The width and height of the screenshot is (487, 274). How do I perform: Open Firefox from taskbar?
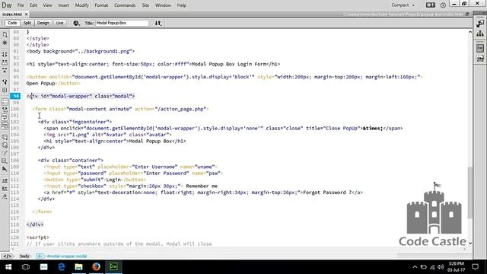96,267
